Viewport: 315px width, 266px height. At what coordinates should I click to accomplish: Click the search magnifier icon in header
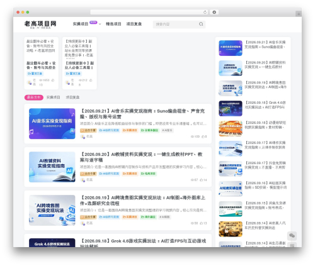pyautogui.click(x=201, y=24)
